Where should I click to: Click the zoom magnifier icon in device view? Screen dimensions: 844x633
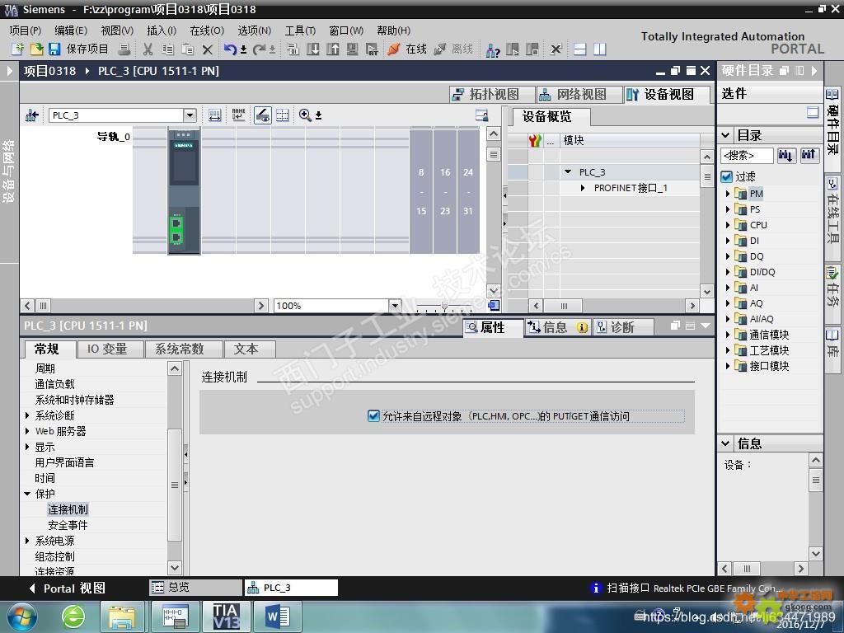click(305, 115)
